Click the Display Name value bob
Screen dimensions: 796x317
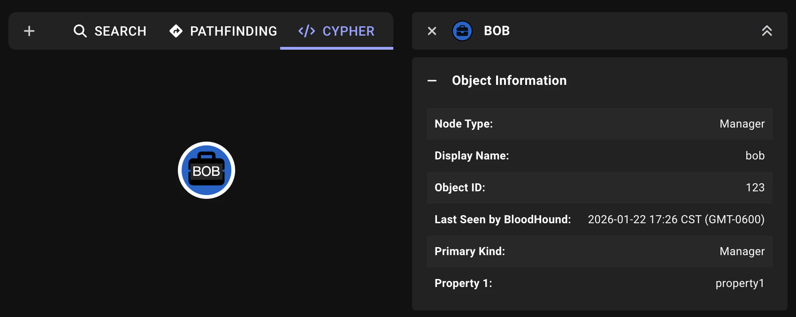click(x=755, y=155)
